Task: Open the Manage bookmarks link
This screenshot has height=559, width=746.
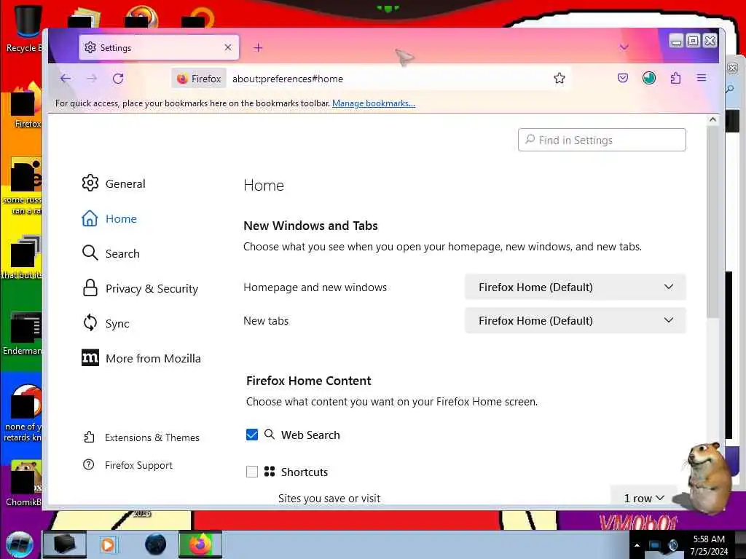Action: [x=374, y=103]
